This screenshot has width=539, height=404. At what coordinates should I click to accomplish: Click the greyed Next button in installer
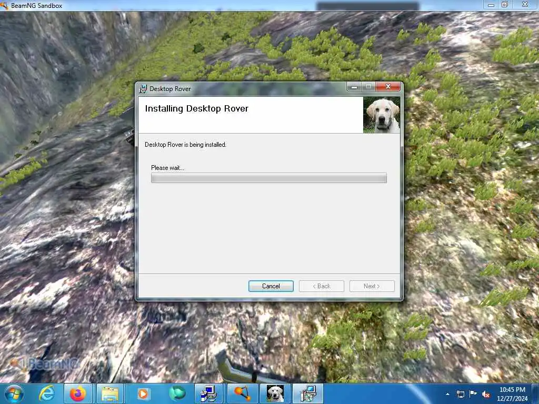372,286
